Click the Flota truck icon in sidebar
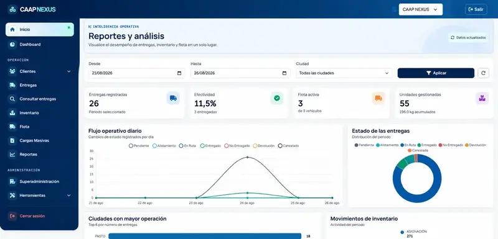Image resolution: width=498 pixels, height=239 pixels. tap(12, 127)
